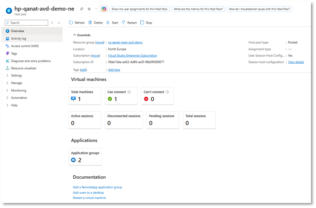Focus the sidebar Search field
Image resolution: width=316 pixels, height=208 pixels.
click(26, 23)
